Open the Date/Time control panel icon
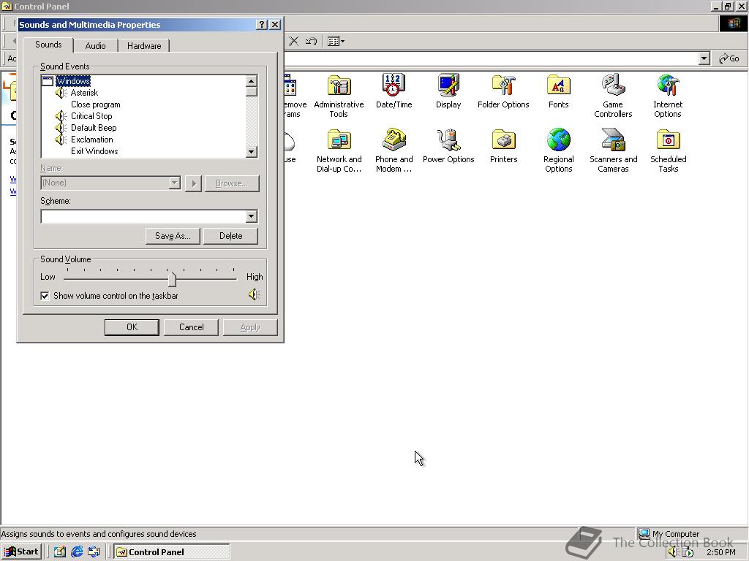 point(394,85)
